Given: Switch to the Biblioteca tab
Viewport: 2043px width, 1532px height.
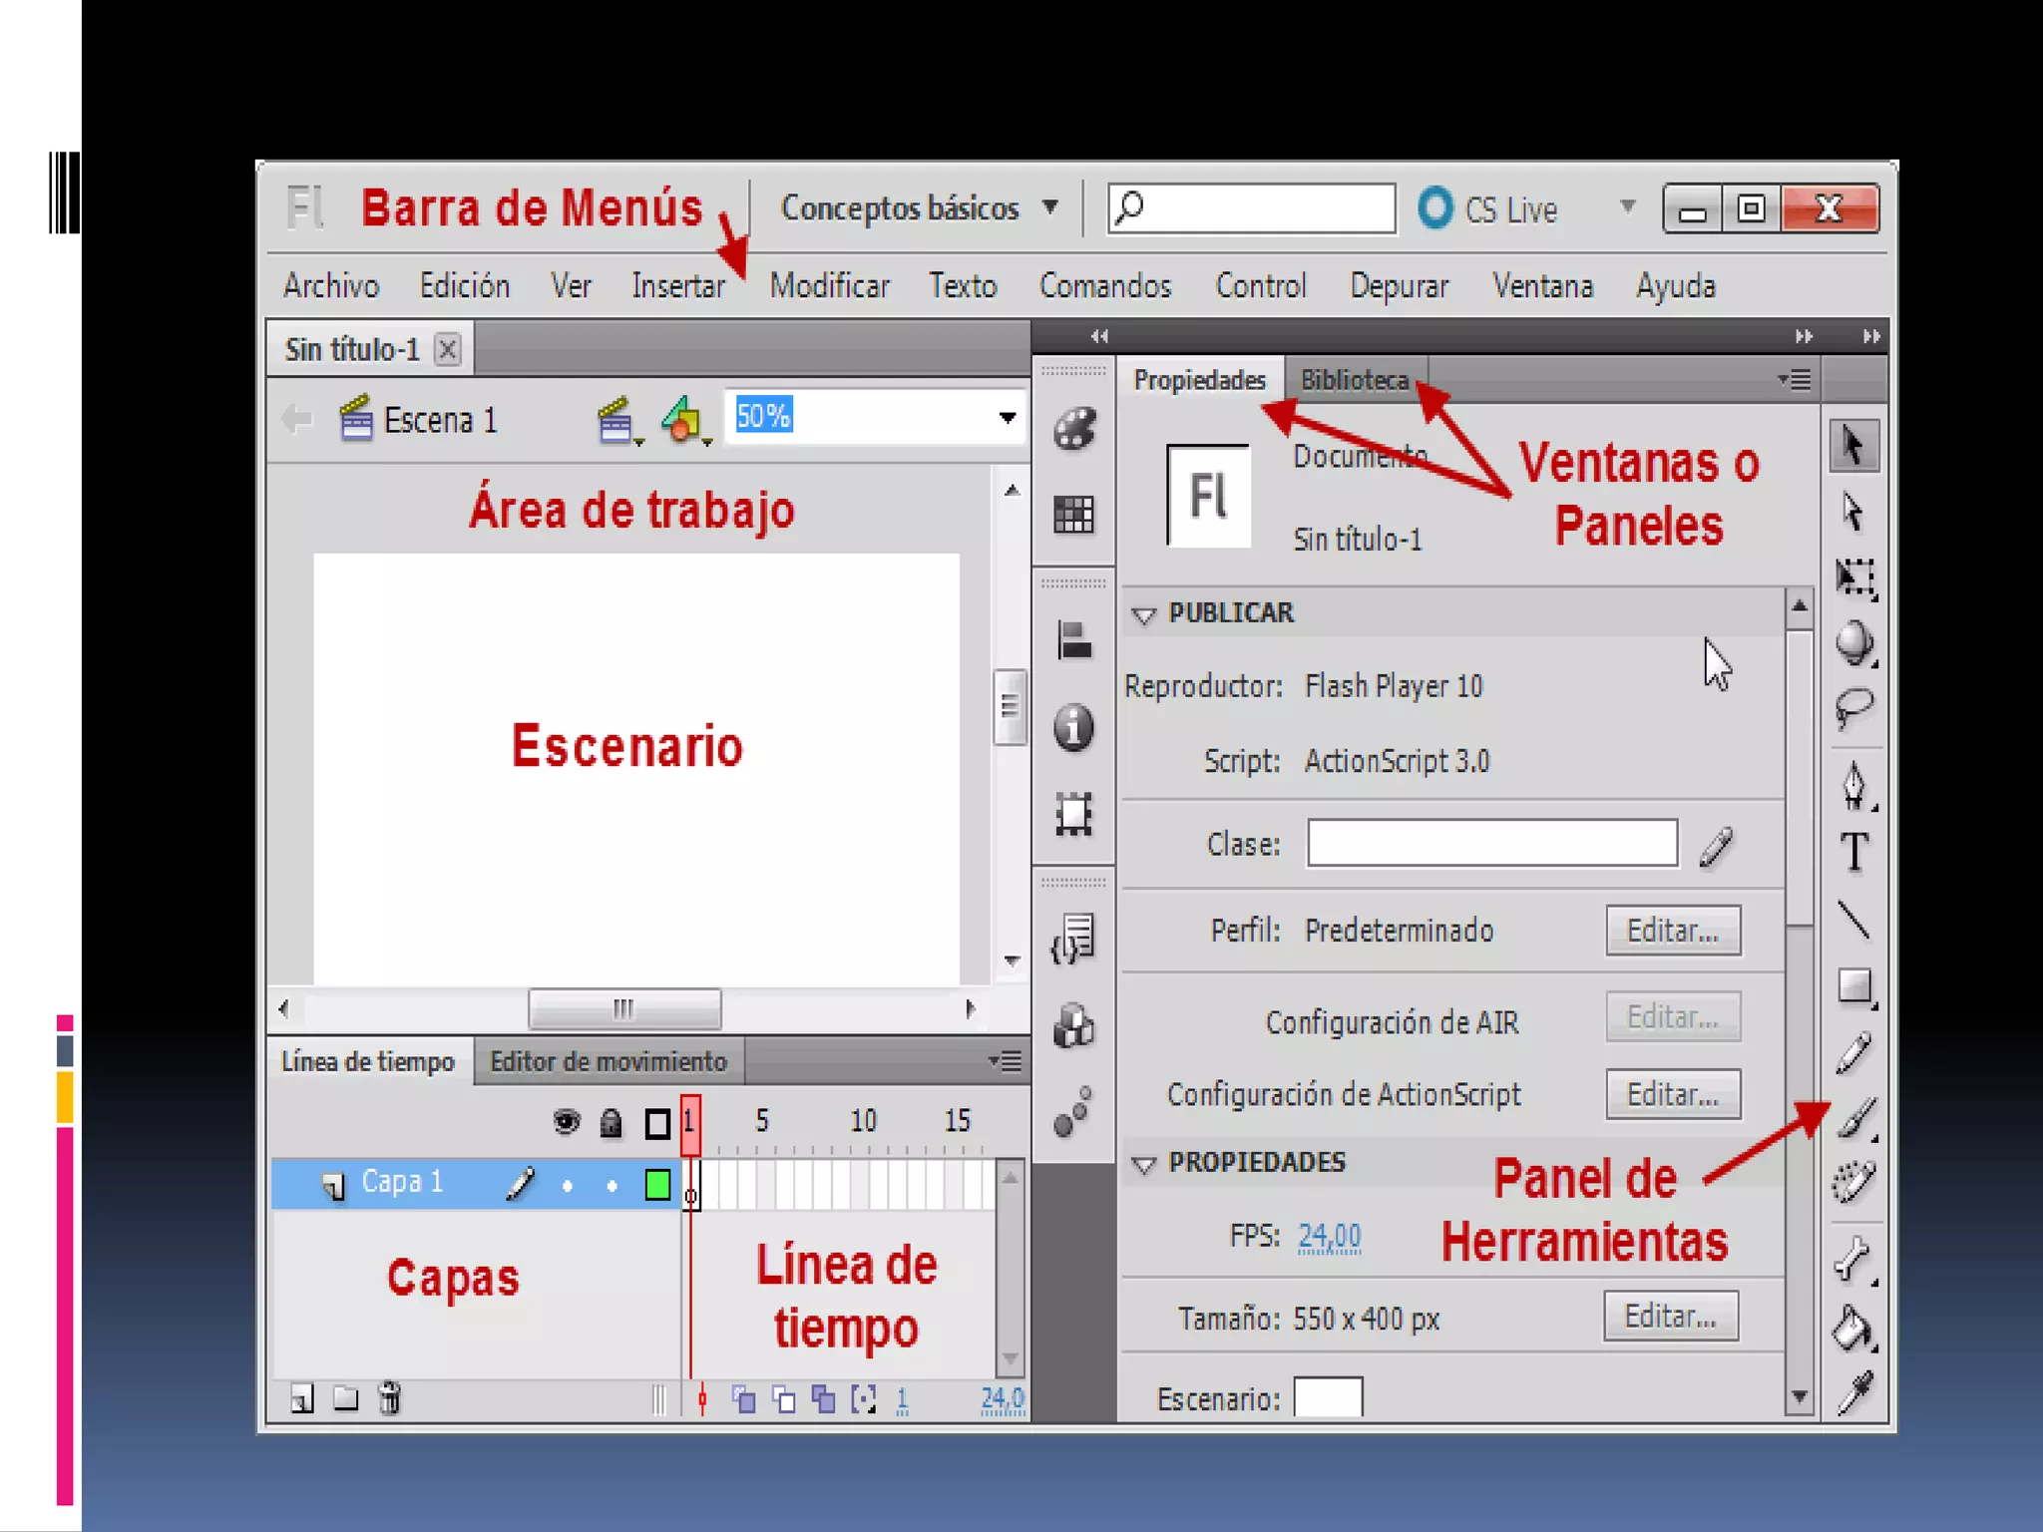Looking at the screenshot, I should (x=1354, y=380).
